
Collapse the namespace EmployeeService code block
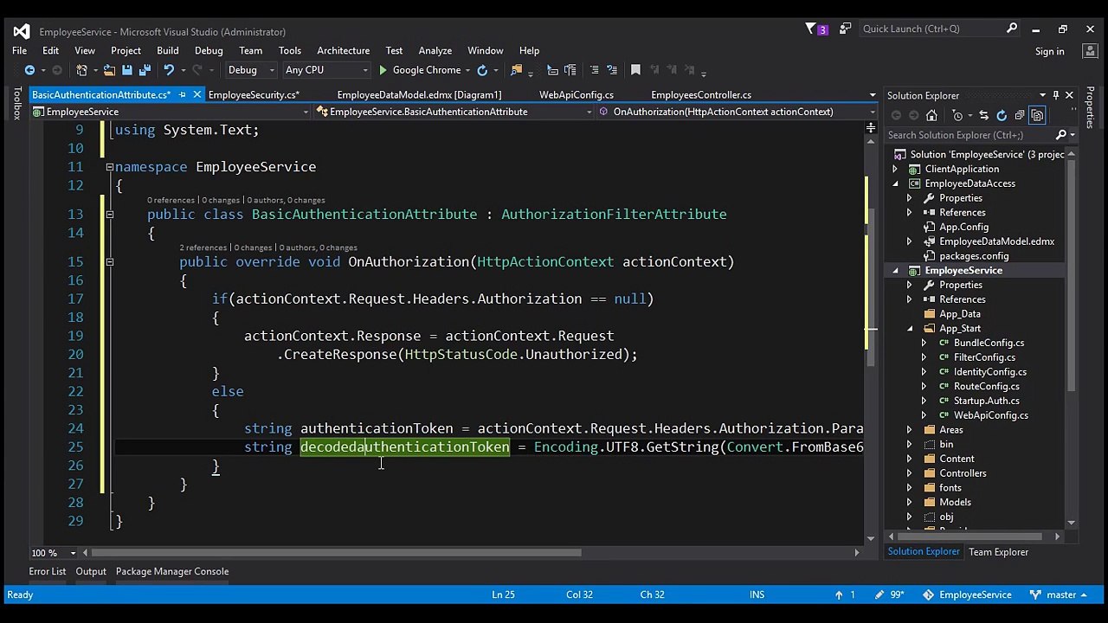[x=109, y=167]
